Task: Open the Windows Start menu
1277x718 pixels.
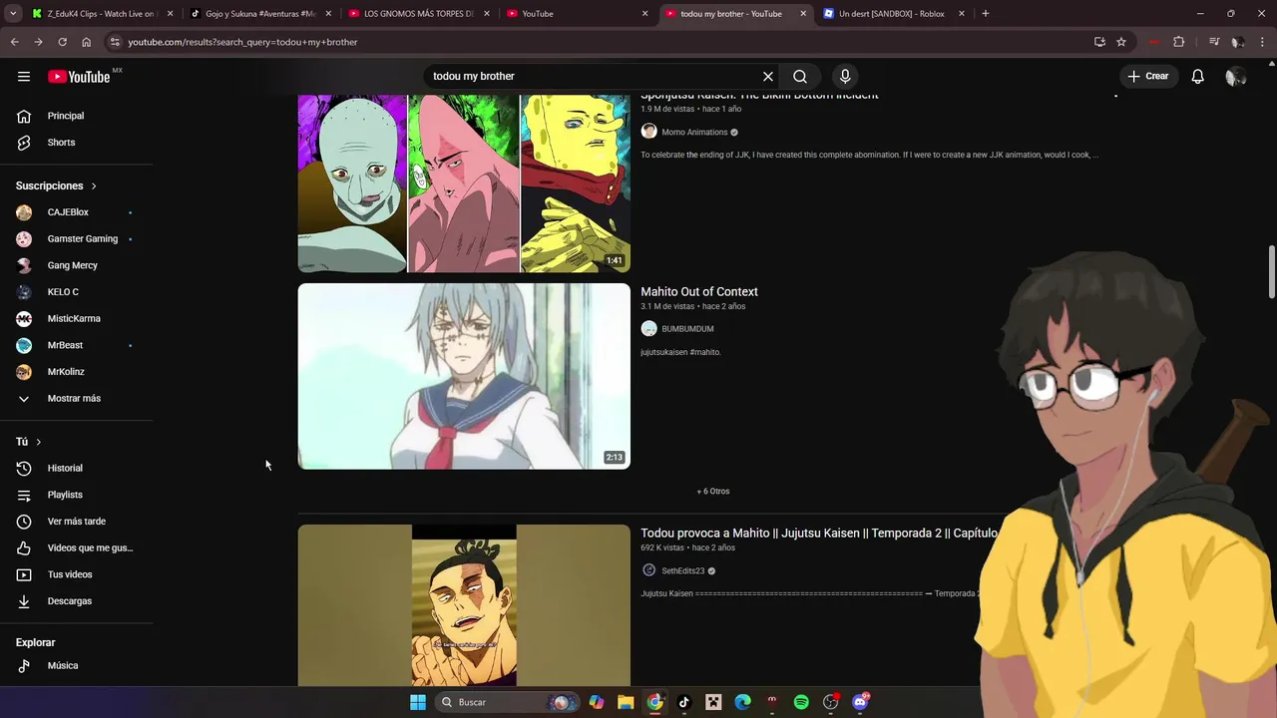Action: (x=418, y=702)
